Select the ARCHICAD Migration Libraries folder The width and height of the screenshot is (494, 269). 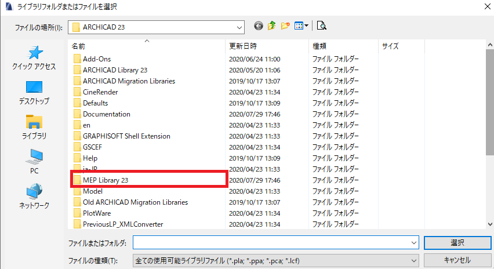(x=129, y=81)
